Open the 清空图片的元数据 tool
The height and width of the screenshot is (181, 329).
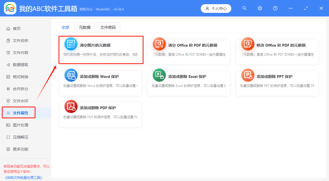click(x=101, y=50)
